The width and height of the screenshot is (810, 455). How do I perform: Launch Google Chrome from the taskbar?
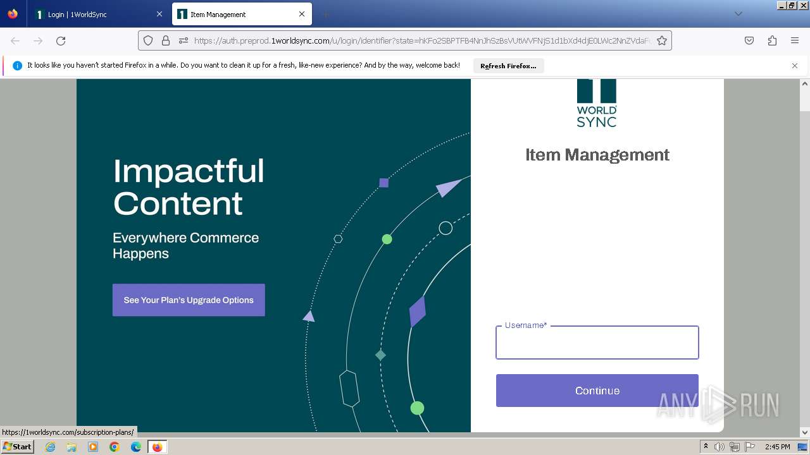115,447
